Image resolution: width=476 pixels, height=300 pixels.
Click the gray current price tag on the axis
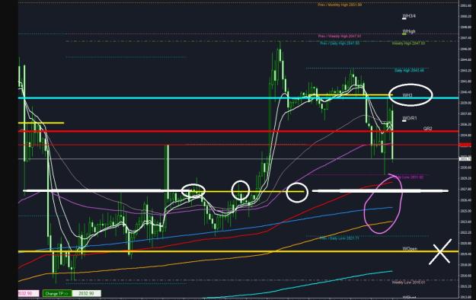click(x=465, y=159)
